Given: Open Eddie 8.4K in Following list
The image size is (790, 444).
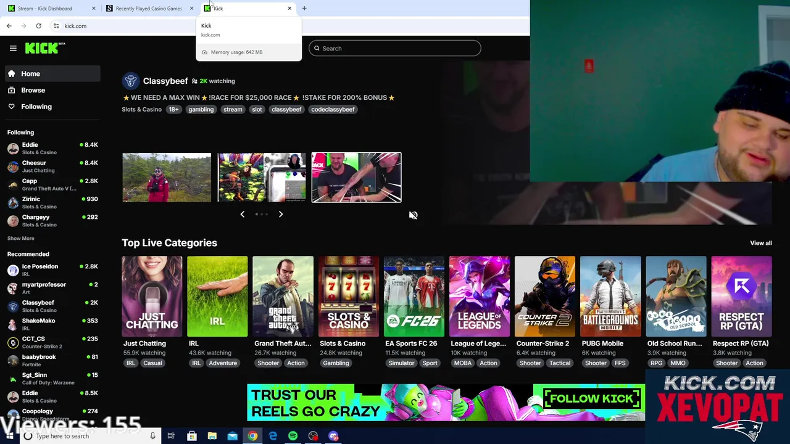Looking at the screenshot, I should click(52, 148).
